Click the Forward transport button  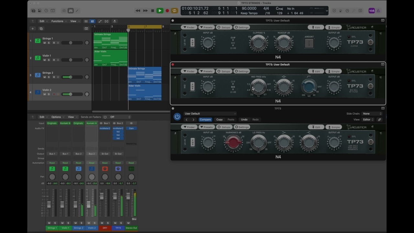point(145,11)
